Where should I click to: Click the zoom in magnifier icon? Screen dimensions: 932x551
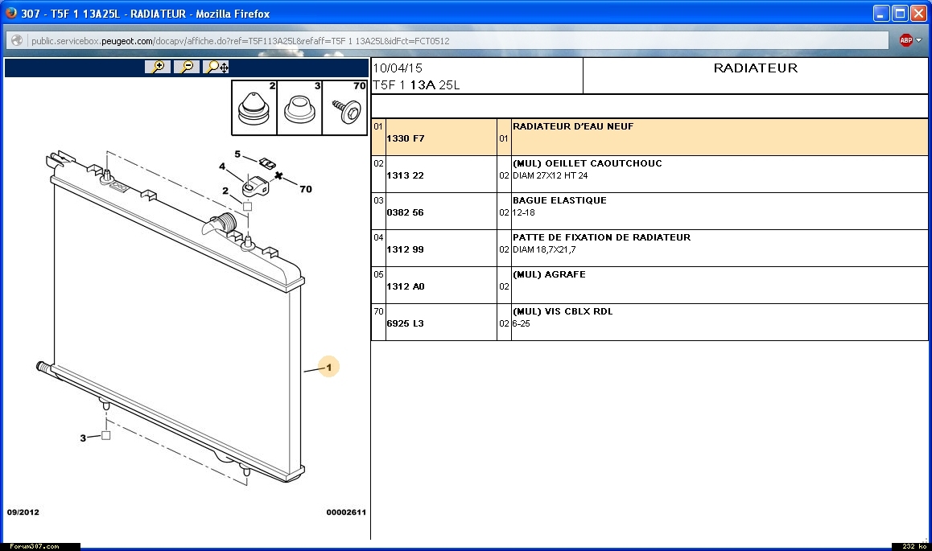point(158,67)
